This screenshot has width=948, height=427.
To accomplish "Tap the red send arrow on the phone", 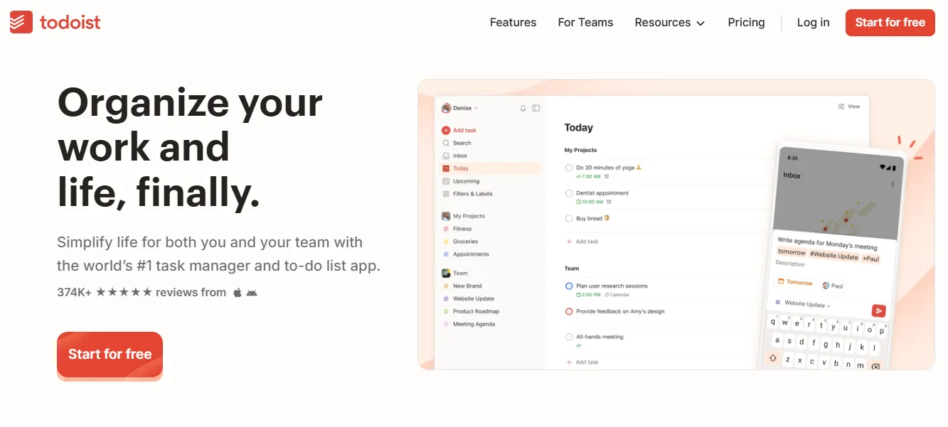I will point(879,310).
